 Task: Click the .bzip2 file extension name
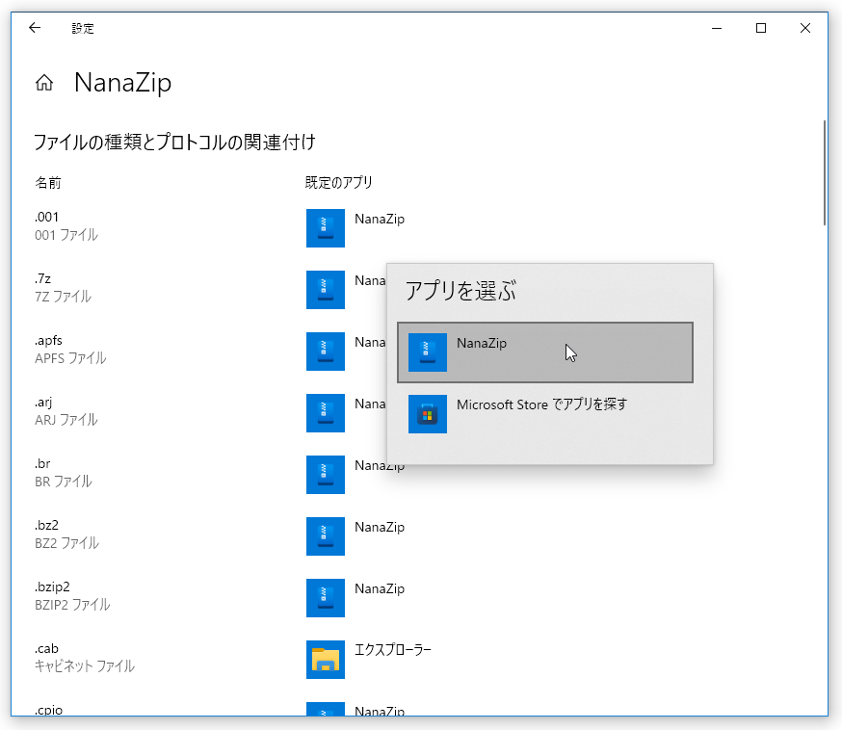point(52,587)
